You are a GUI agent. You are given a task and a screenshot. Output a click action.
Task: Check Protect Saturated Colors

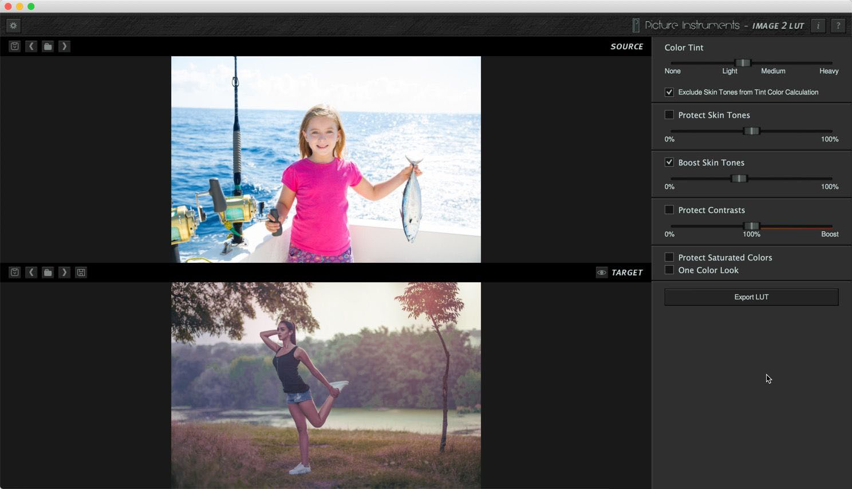pyautogui.click(x=669, y=258)
